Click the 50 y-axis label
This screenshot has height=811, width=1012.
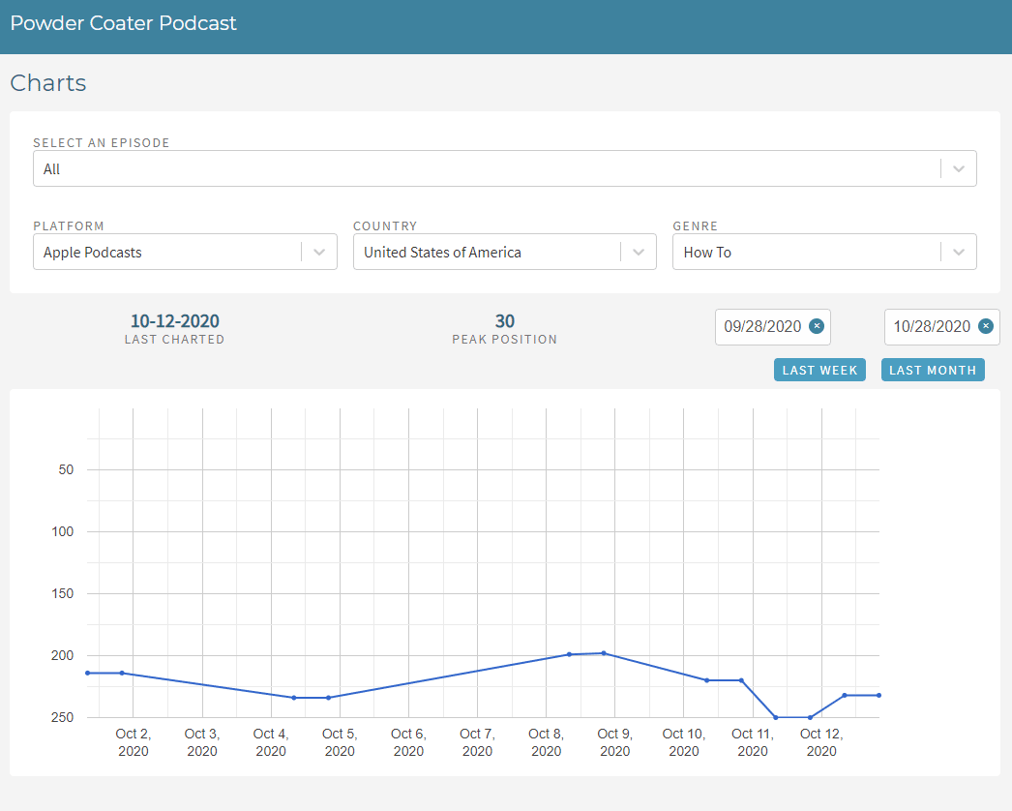(66, 470)
